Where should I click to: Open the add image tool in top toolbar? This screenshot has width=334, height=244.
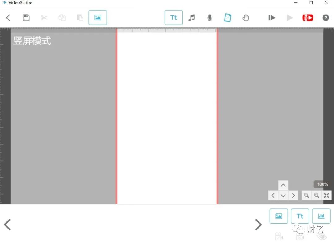coord(98,17)
